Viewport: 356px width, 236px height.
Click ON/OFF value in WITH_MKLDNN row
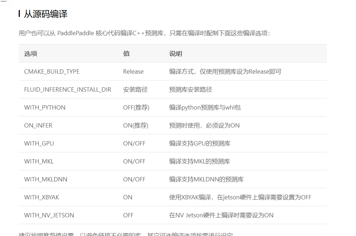pos(134,179)
